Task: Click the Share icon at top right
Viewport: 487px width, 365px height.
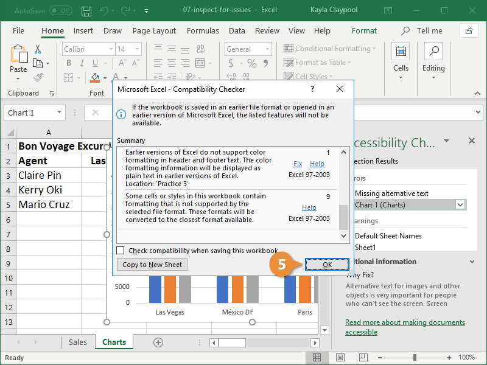Action: tap(469, 30)
